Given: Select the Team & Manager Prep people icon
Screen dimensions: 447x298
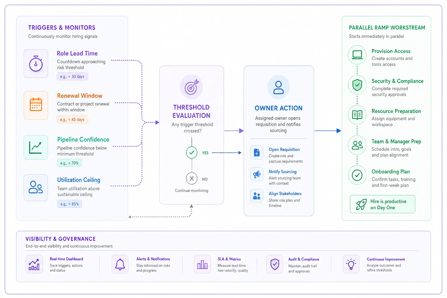Looking at the screenshot, I should pyautogui.click(x=357, y=145).
